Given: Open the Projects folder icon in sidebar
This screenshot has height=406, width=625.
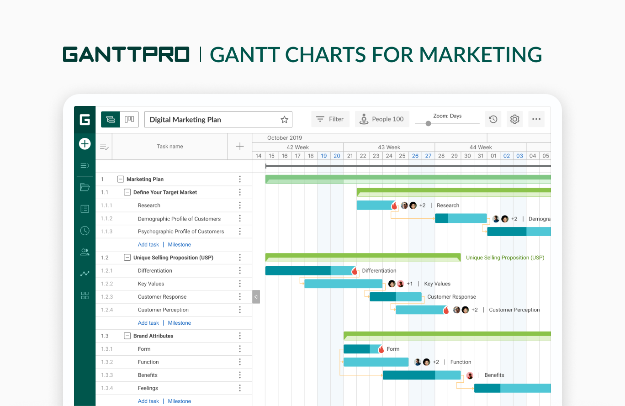Looking at the screenshot, I should pyautogui.click(x=85, y=187).
